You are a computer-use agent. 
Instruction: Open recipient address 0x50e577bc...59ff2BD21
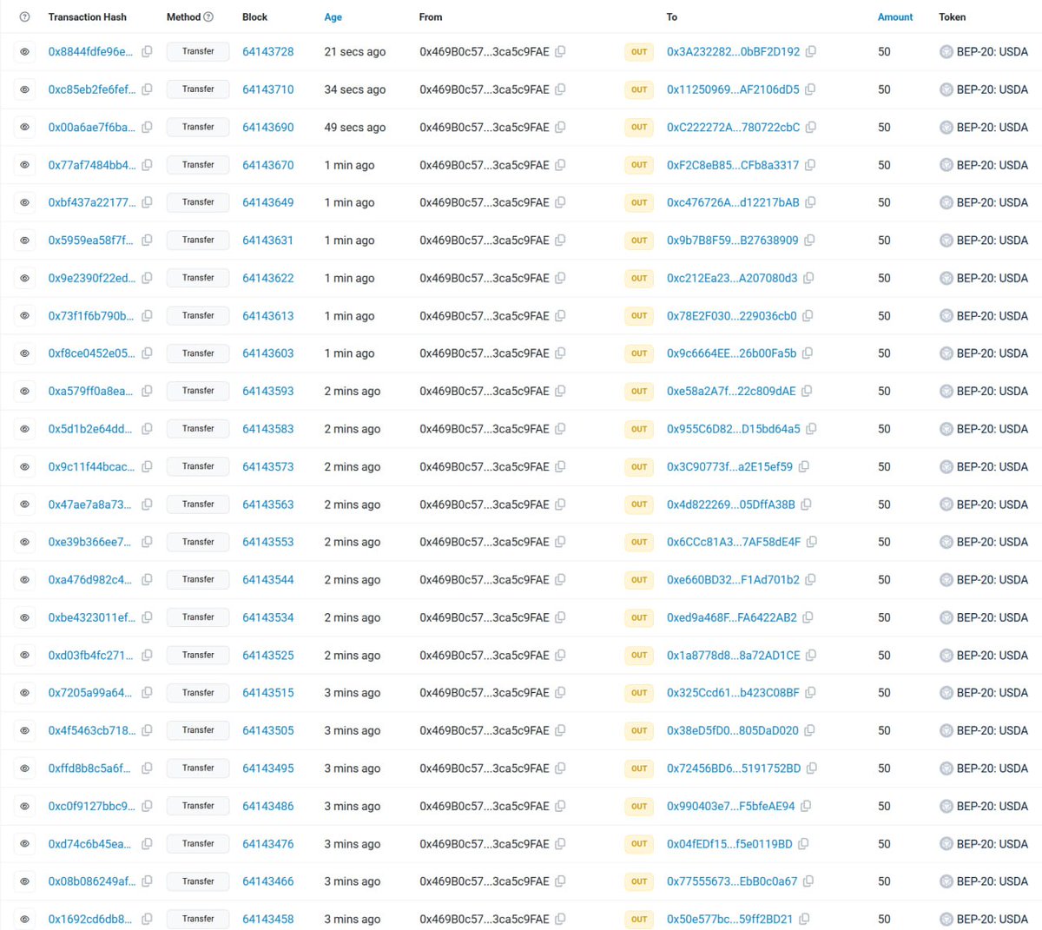(x=729, y=919)
